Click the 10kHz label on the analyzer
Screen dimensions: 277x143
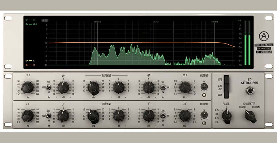[x=214, y=22]
